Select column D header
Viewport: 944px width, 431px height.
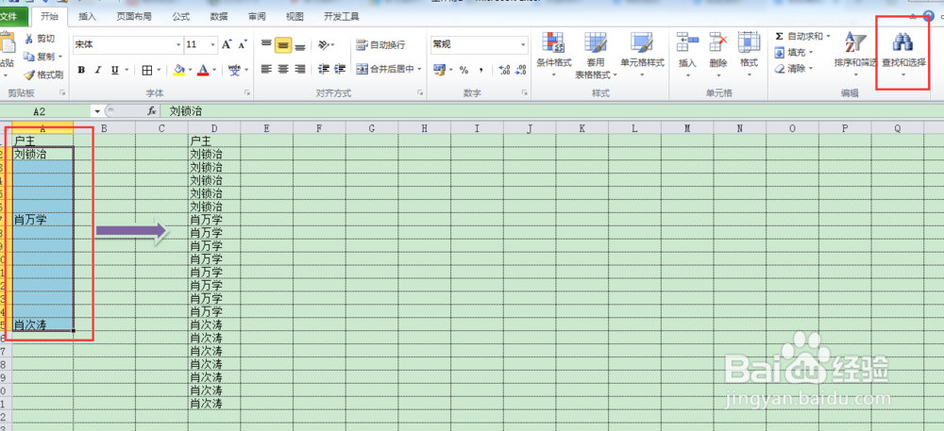[x=213, y=127]
